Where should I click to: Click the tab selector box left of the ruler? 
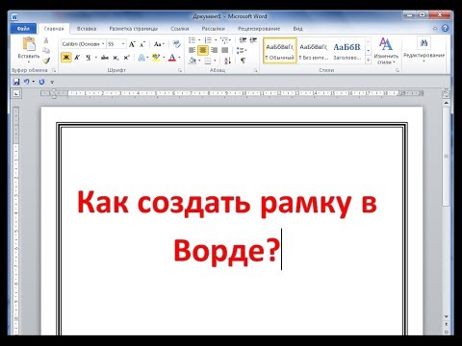click(x=16, y=94)
